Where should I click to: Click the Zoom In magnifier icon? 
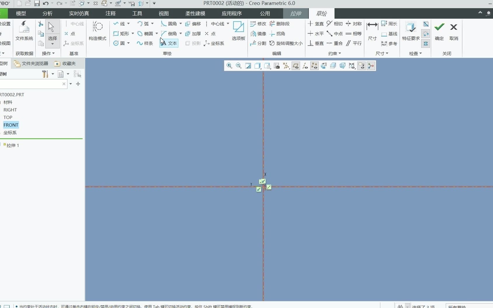pyautogui.click(x=229, y=66)
